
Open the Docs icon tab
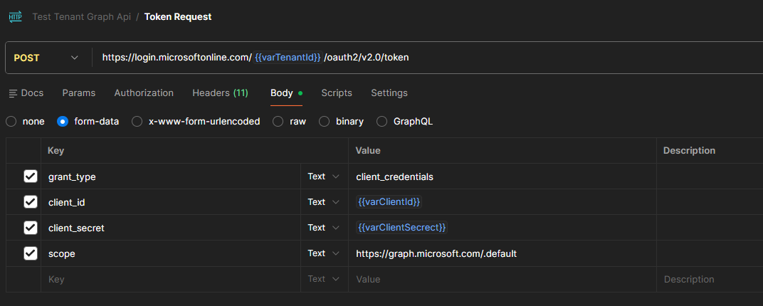click(x=26, y=93)
